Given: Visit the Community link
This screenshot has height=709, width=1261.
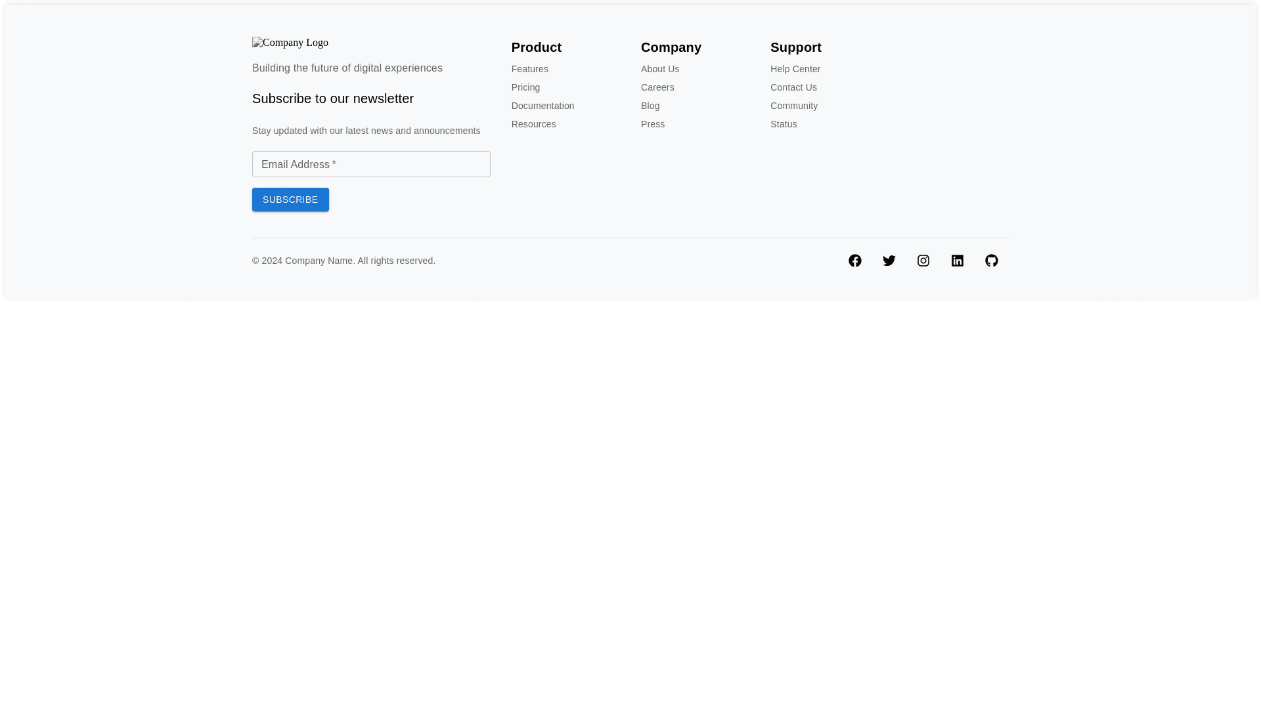Looking at the screenshot, I should 793,106.
